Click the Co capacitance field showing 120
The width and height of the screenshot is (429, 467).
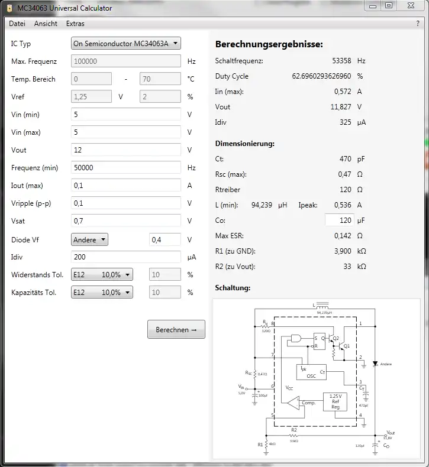pyautogui.click(x=340, y=220)
